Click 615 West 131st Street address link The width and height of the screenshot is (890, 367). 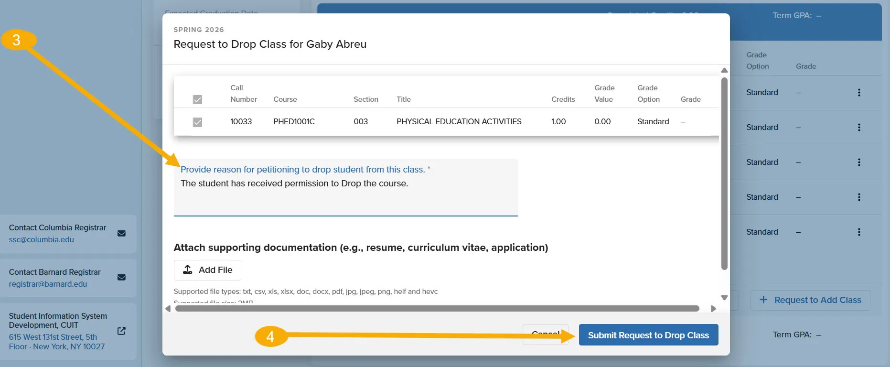point(57,342)
